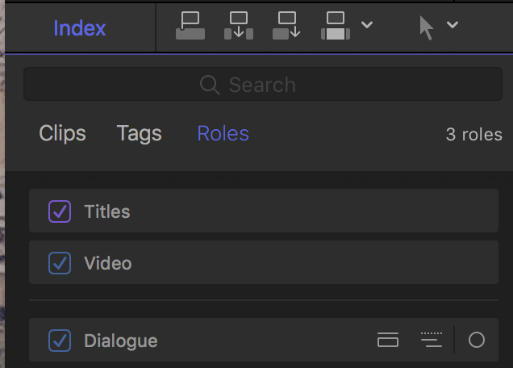Image resolution: width=513 pixels, height=368 pixels.
Task: Click the Insert clip edit icon
Action: [239, 26]
